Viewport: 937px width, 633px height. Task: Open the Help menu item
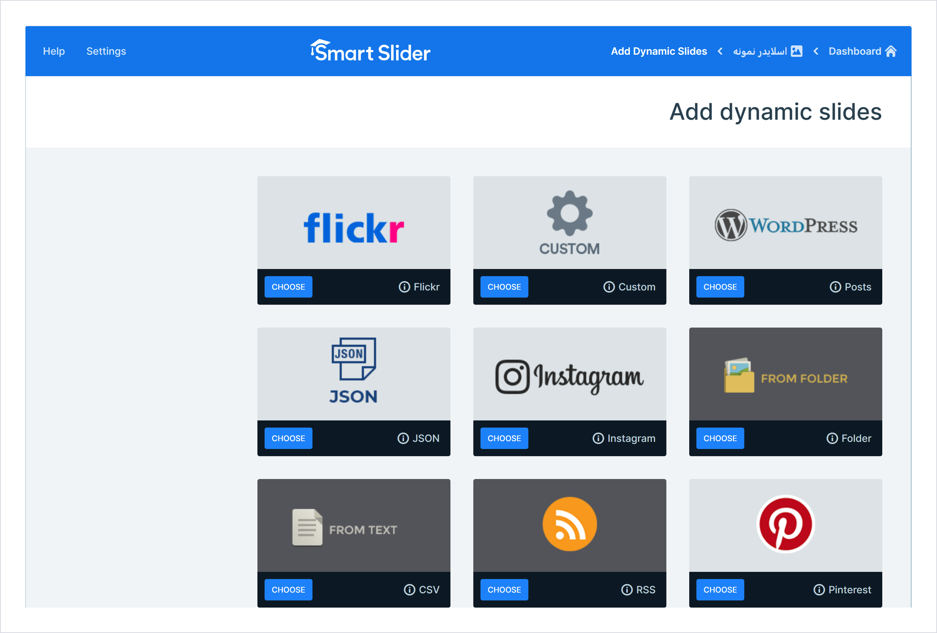point(54,51)
